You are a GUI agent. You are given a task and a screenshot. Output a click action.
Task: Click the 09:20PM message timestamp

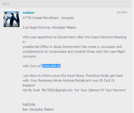(122, 13)
